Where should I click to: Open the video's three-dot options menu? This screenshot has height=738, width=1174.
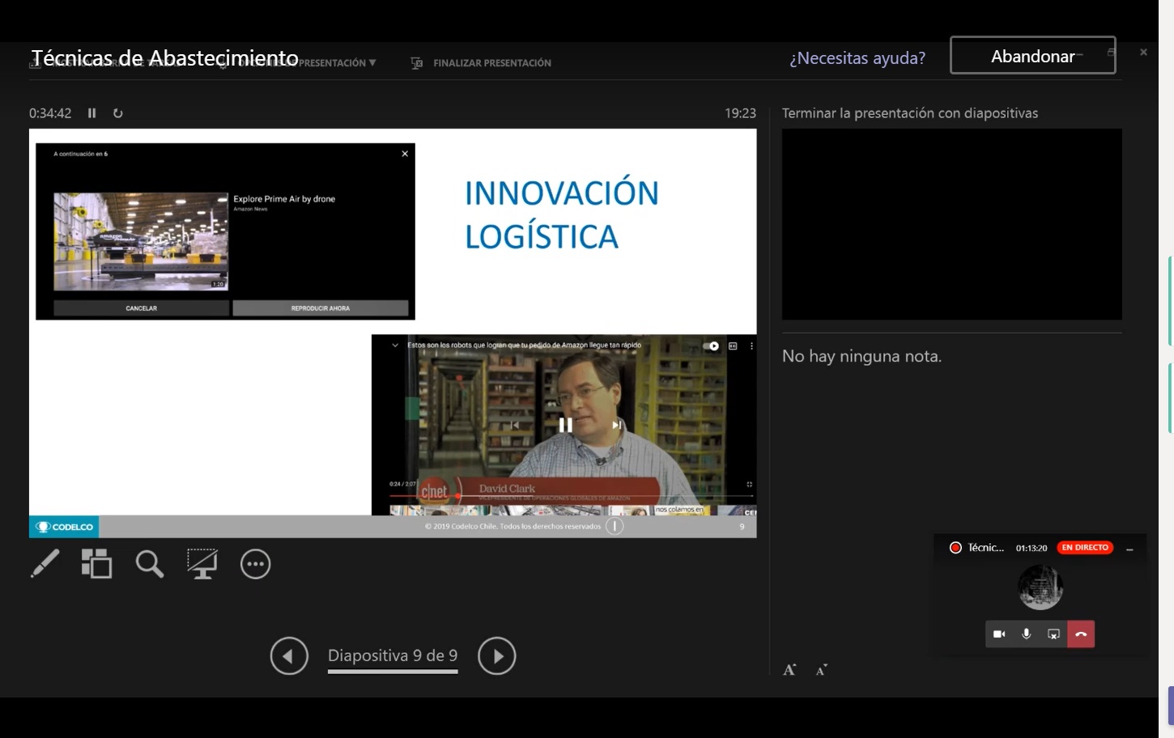coord(751,346)
